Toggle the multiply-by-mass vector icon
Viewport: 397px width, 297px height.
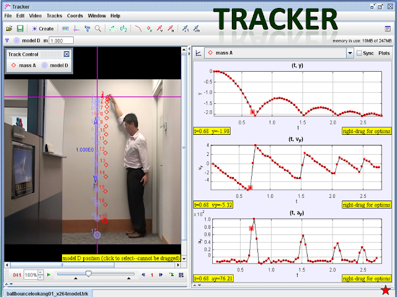point(197,29)
